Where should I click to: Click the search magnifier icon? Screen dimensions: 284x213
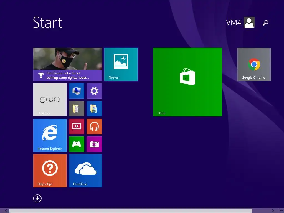point(265,23)
